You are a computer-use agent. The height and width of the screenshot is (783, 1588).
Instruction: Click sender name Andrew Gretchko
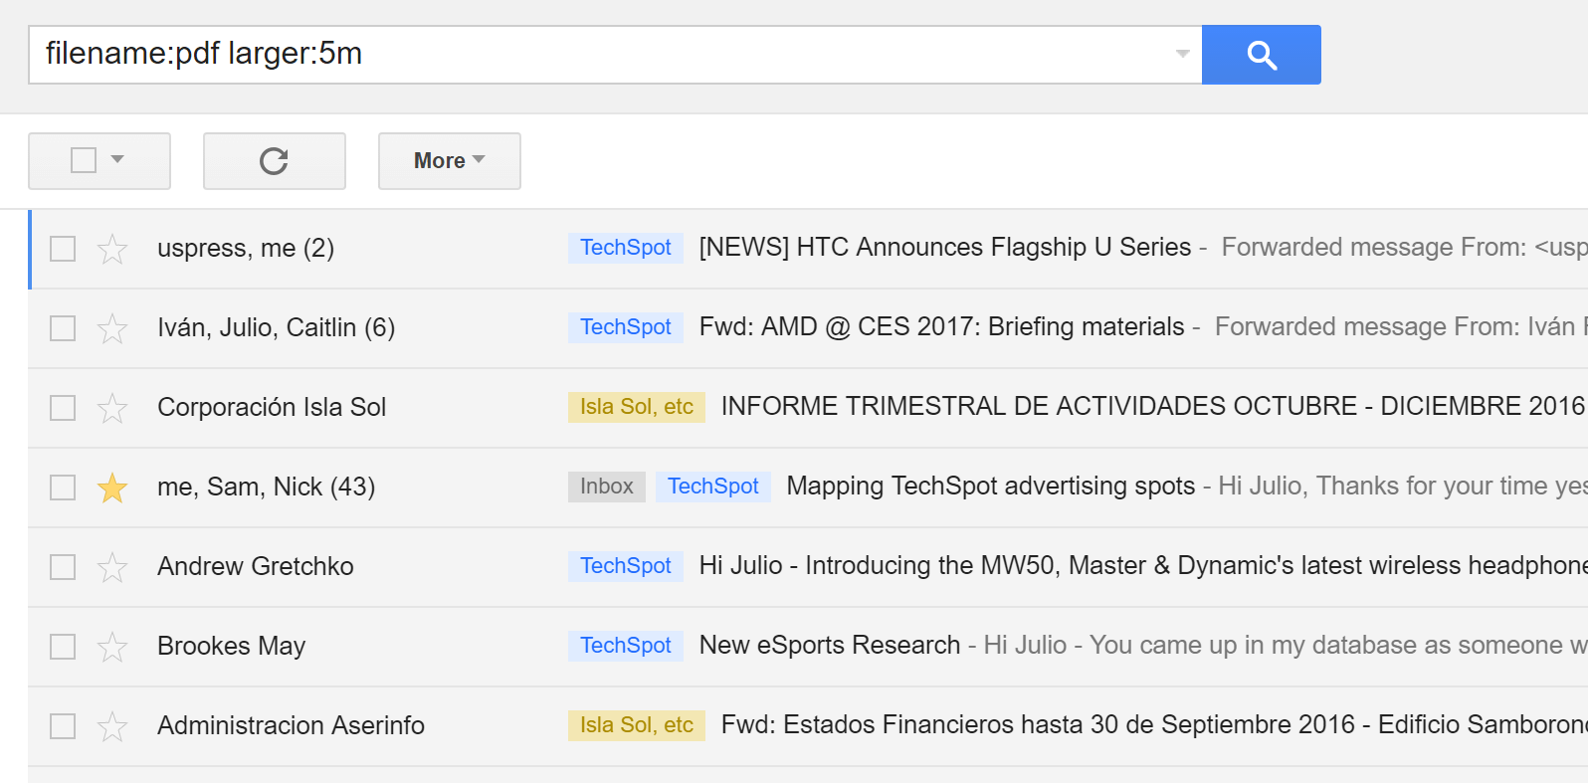pos(256,567)
